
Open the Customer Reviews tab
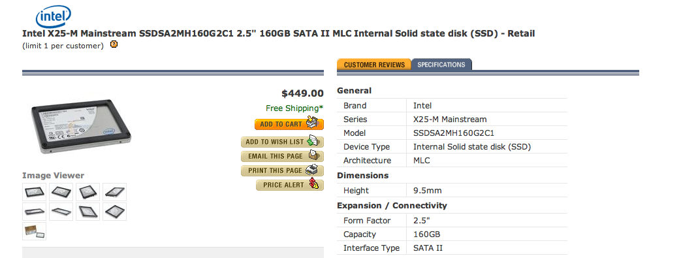point(374,64)
